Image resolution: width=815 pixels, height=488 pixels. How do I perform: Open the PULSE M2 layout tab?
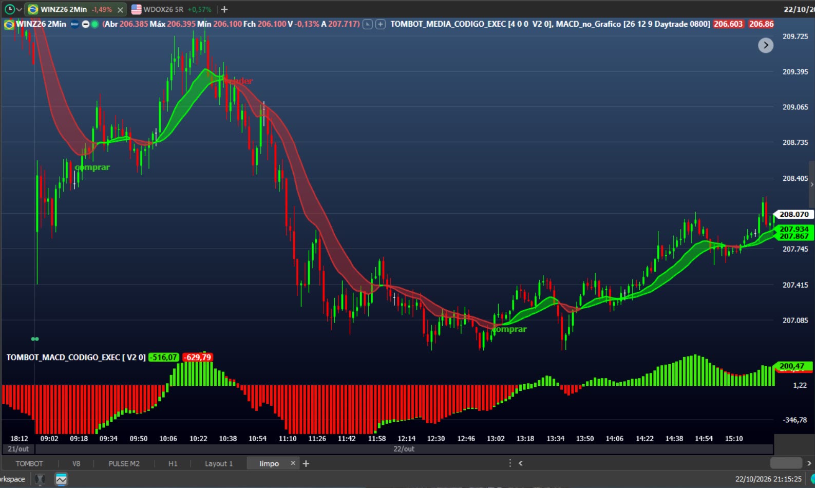[x=124, y=463]
